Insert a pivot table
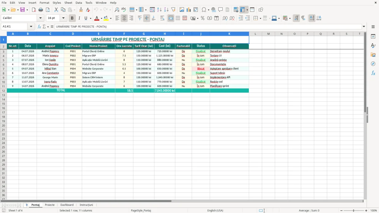 click(x=196, y=10)
